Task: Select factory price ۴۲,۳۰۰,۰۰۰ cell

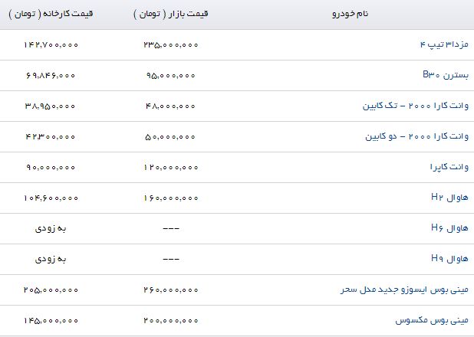Action: point(51,137)
